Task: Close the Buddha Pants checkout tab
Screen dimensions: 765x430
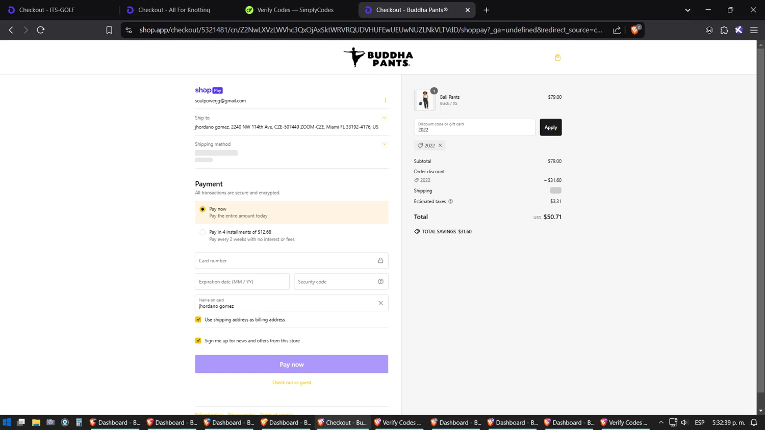Action: (468, 10)
